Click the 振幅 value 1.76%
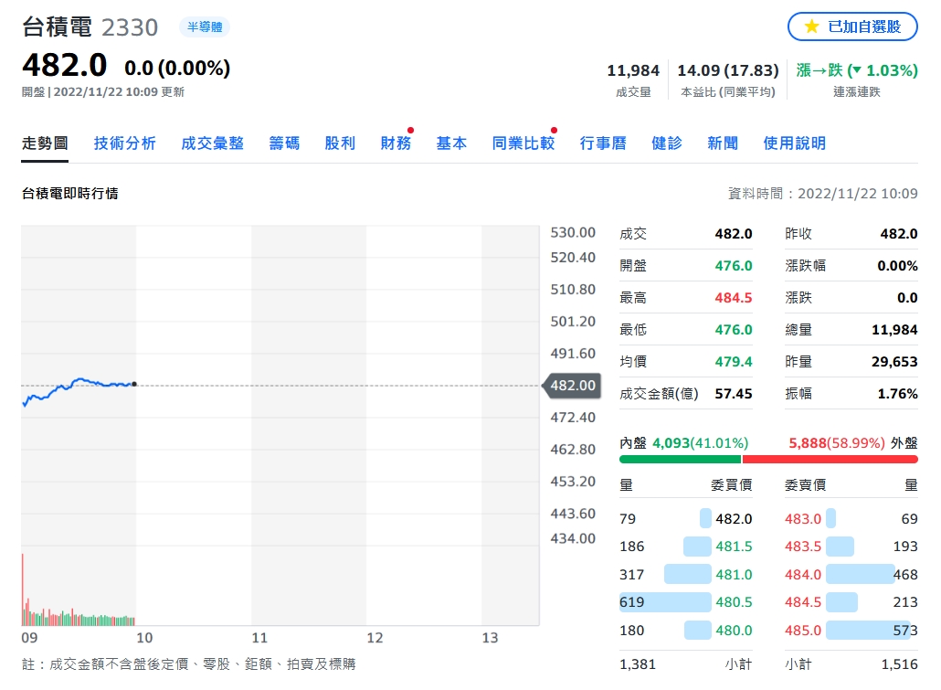Image resolution: width=941 pixels, height=690 pixels. click(x=897, y=393)
